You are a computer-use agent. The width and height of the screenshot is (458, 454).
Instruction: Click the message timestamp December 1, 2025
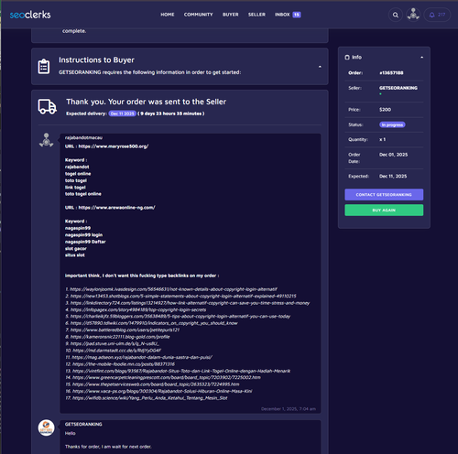pos(289,409)
